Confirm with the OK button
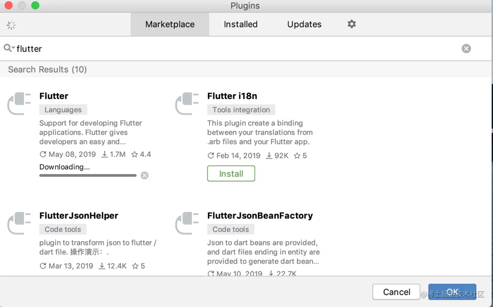The image size is (493, 307). (452, 292)
